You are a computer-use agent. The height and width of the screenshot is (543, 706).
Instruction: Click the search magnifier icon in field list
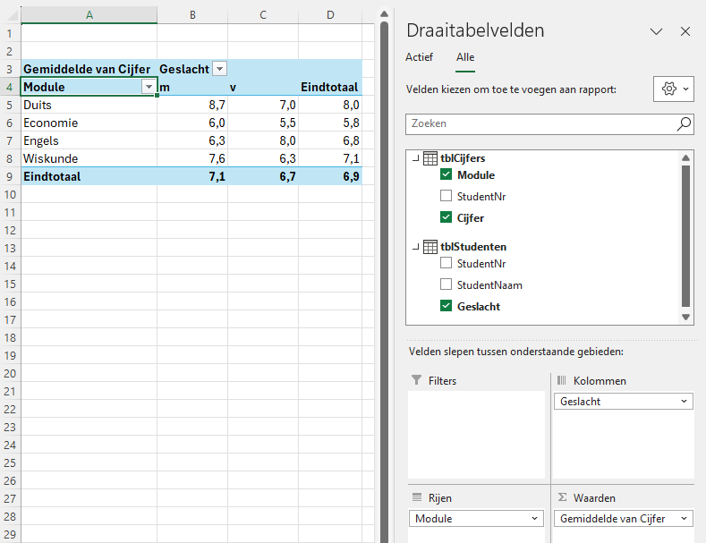[x=684, y=124]
